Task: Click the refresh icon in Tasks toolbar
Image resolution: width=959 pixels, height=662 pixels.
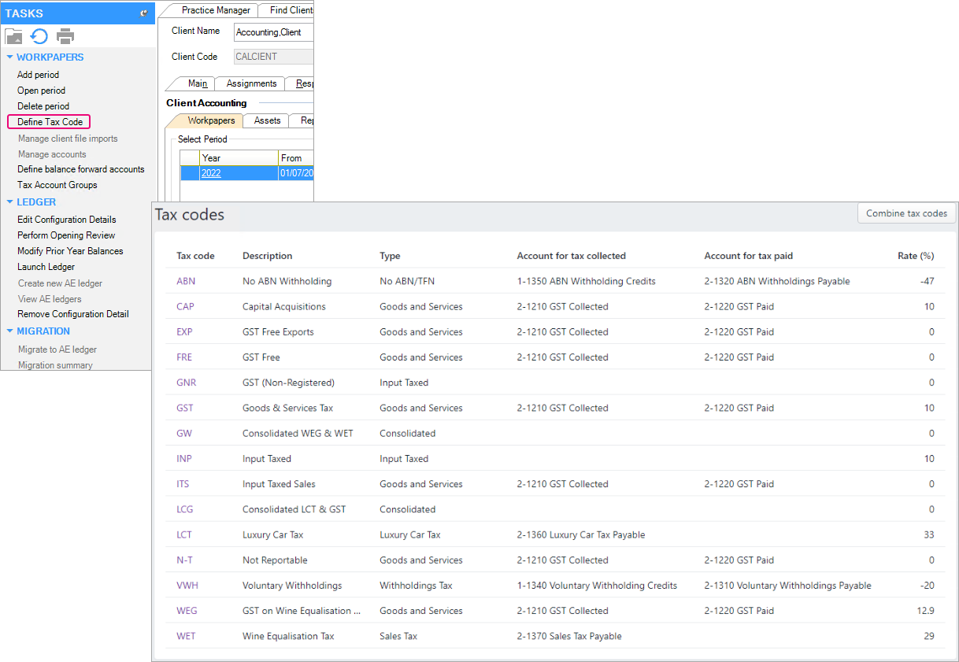Action: (x=39, y=36)
